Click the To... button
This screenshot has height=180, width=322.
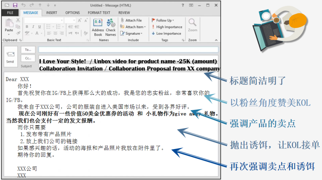28,50
